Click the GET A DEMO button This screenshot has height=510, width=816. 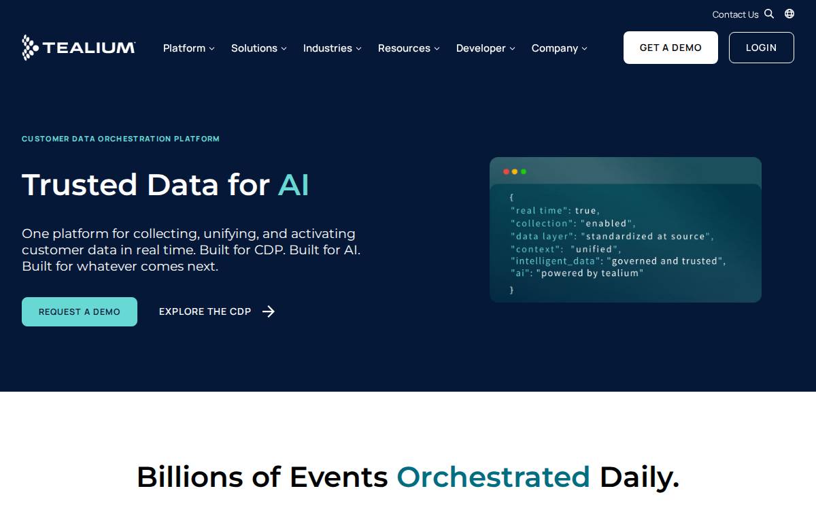pos(670,48)
